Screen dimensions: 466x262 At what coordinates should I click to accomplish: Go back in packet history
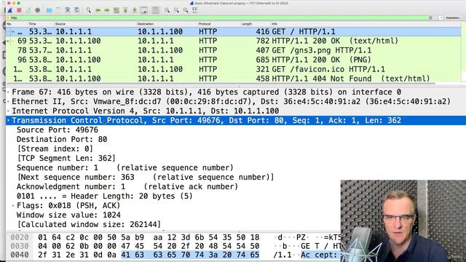[98, 10]
